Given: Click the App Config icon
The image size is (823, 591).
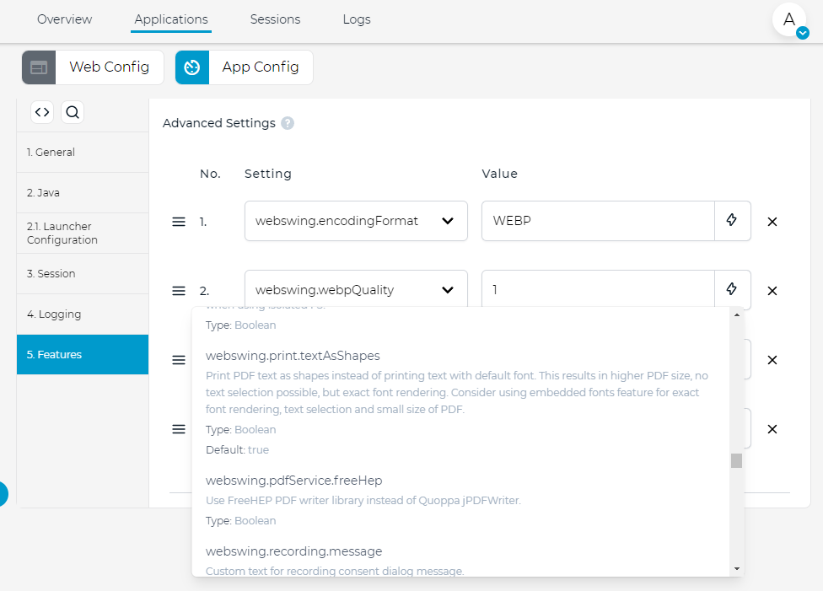Looking at the screenshot, I should [x=192, y=67].
